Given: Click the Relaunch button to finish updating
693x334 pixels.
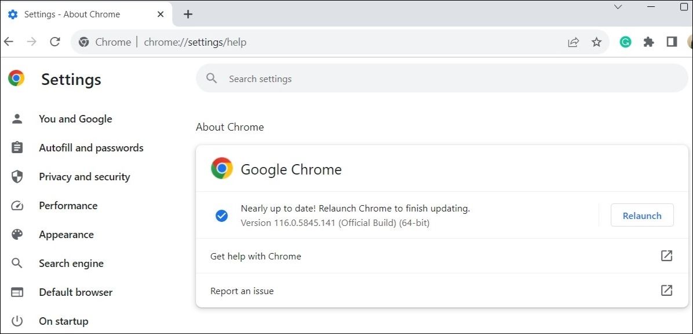Looking at the screenshot, I should pyautogui.click(x=642, y=215).
